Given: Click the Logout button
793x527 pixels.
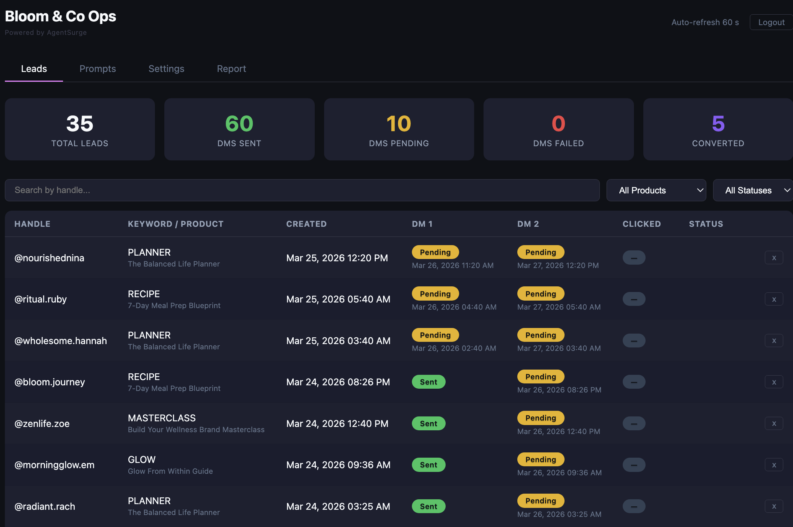Looking at the screenshot, I should (771, 22).
